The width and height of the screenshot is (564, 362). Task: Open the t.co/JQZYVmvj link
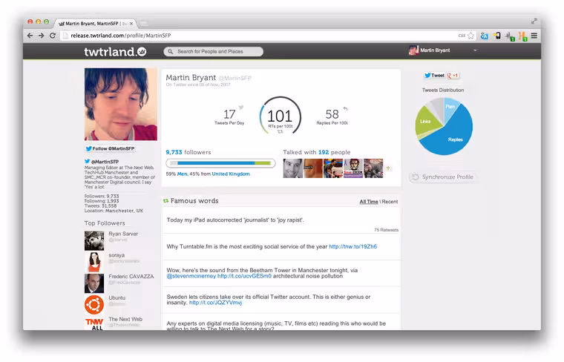215,303
